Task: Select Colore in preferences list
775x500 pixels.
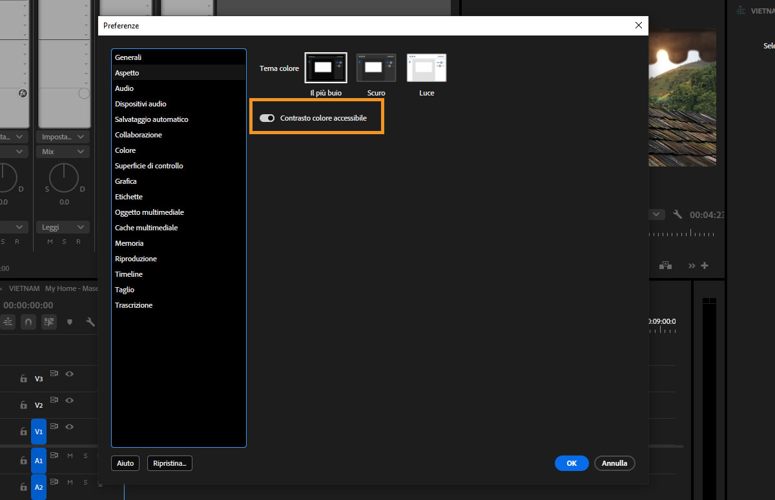Action: coord(179,150)
